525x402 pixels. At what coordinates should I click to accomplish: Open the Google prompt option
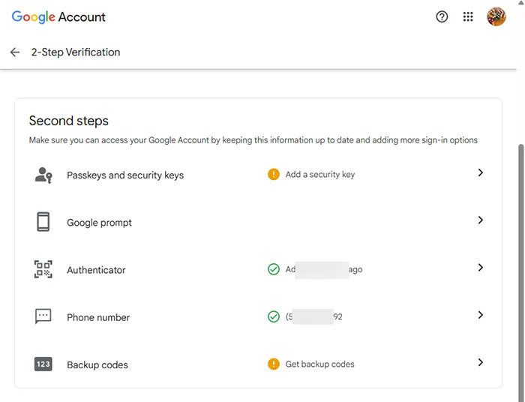(258, 222)
